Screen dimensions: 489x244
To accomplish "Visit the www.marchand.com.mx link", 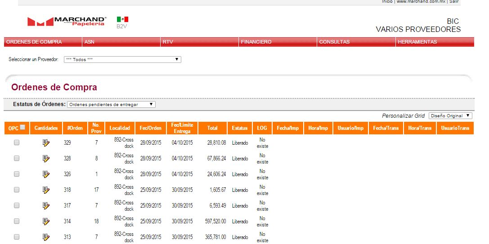I will (x=421, y=1).
